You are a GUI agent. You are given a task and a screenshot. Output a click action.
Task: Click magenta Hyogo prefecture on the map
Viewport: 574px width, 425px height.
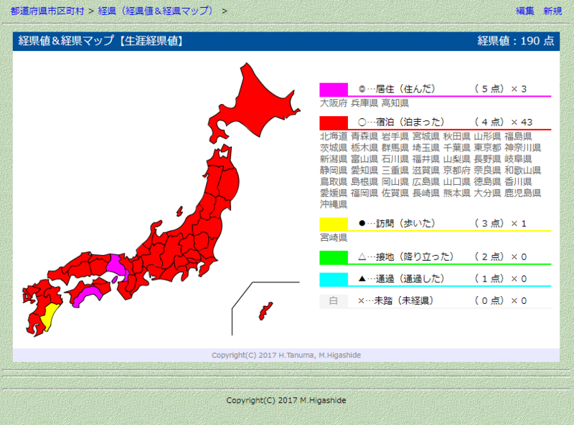click(116, 267)
